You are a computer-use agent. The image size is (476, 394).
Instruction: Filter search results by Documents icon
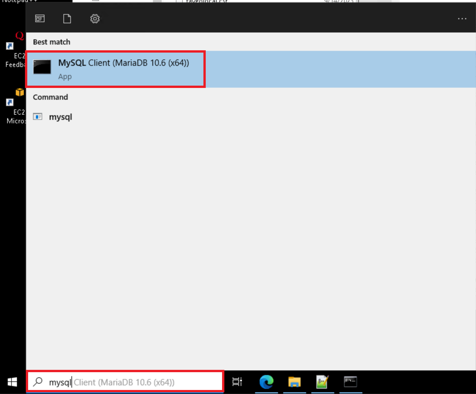67,19
